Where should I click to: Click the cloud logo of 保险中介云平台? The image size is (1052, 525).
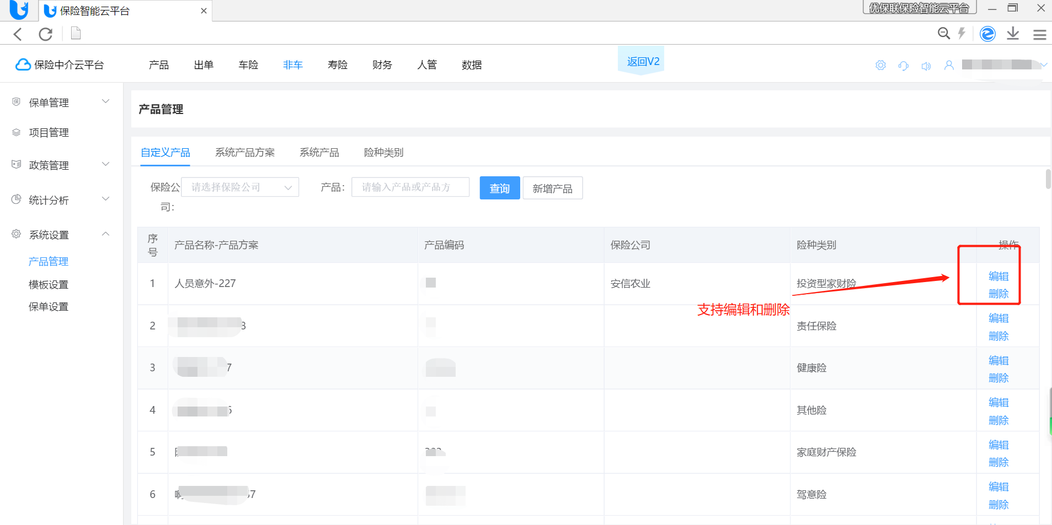click(23, 65)
